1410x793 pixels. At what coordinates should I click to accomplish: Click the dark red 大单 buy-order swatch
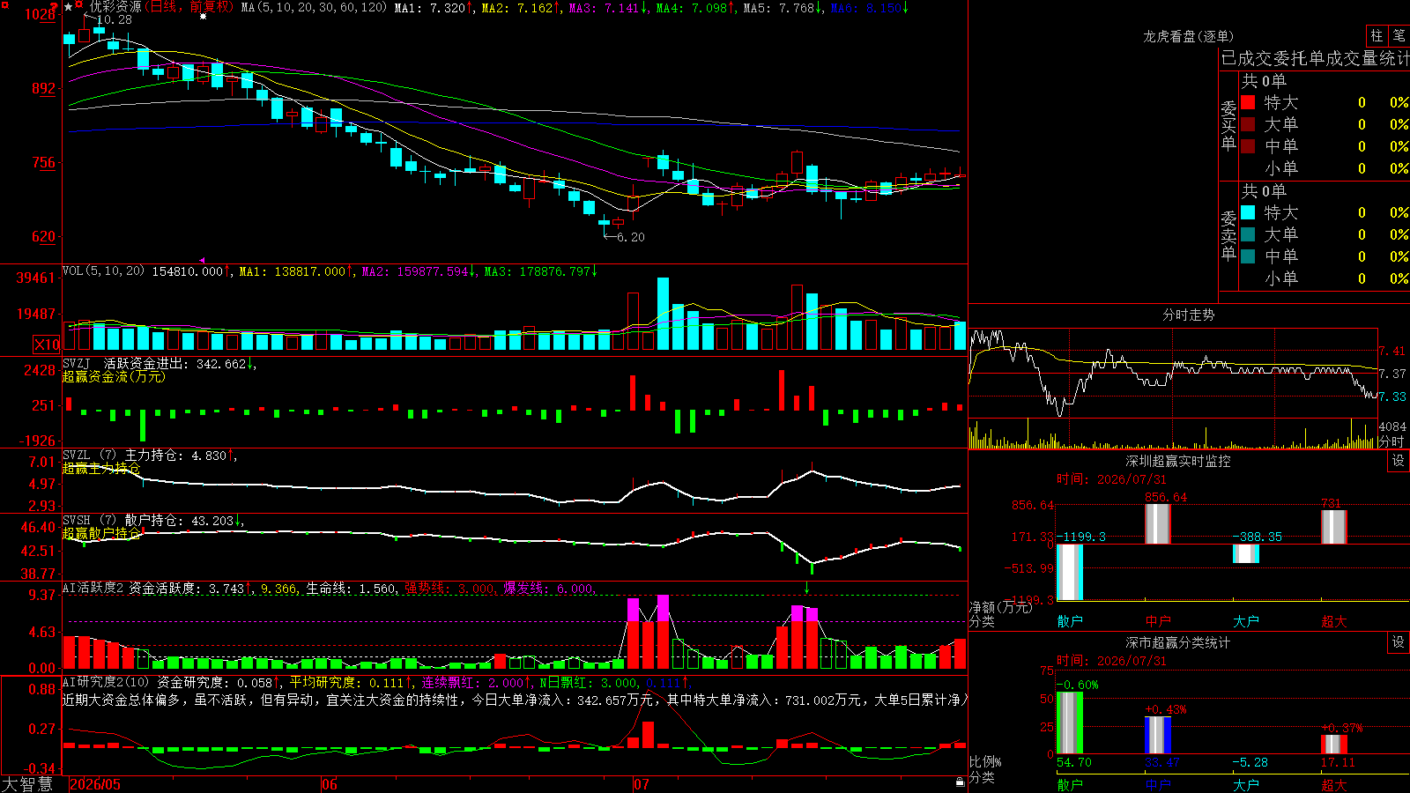click(x=1248, y=124)
